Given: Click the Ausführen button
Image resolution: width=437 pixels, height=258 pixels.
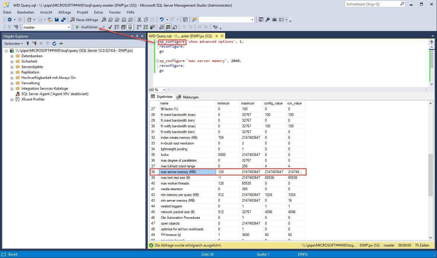Looking at the screenshot, I should point(87,27).
